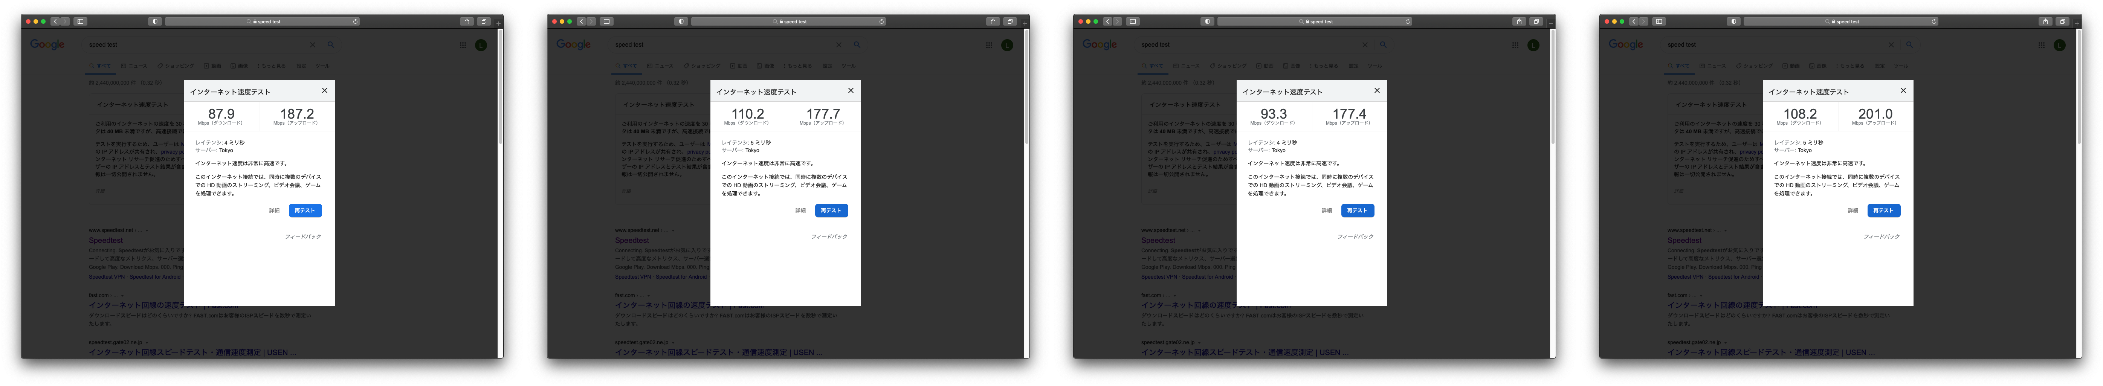The image size is (2103, 386).
Task: Click the privacy shield icon in the 93.3 Mbps window
Action: click(x=1207, y=21)
